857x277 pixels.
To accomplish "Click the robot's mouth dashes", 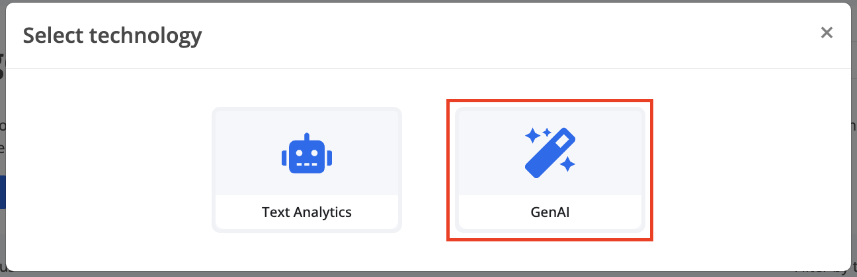I will 307,163.
